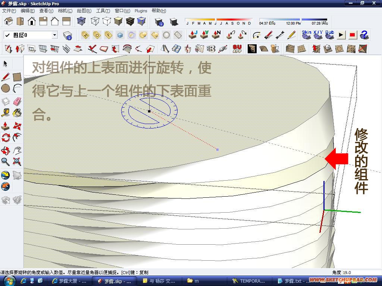Pick the Paint Bucket tool
The height and width of the screenshot is (286, 382).
(17, 113)
